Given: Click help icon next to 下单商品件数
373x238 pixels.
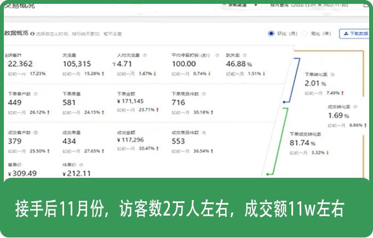Looking at the screenshot, I should (203, 93).
